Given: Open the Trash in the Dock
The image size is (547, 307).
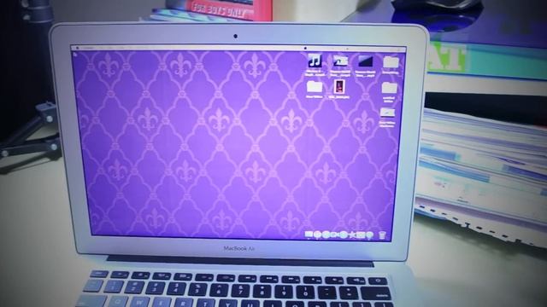Looking at the screenshot, I should tap(382, 235).
